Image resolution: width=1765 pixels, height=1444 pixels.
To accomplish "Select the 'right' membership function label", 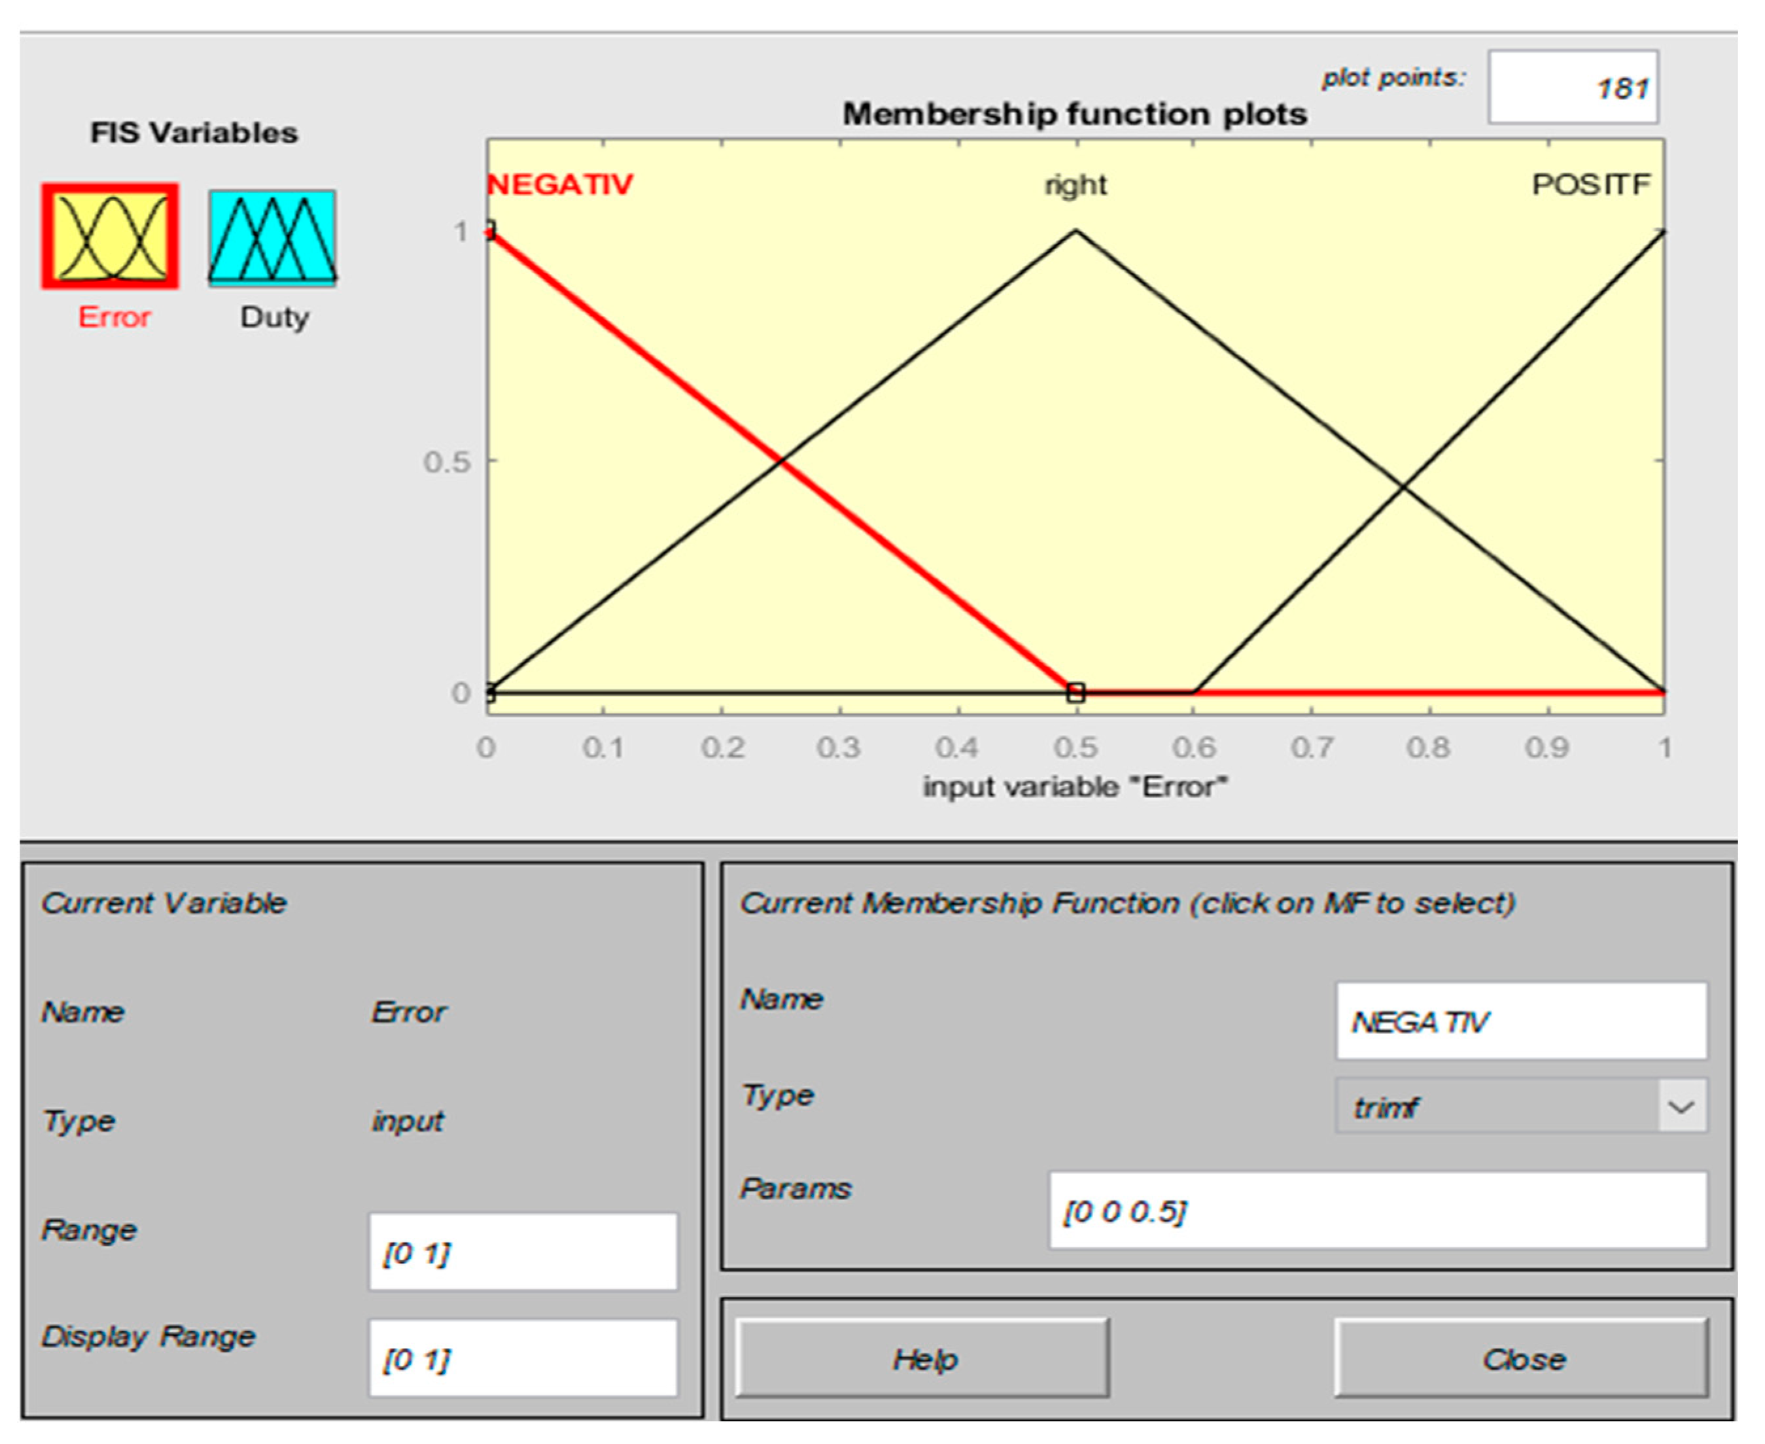I will tap(1075, 184).
